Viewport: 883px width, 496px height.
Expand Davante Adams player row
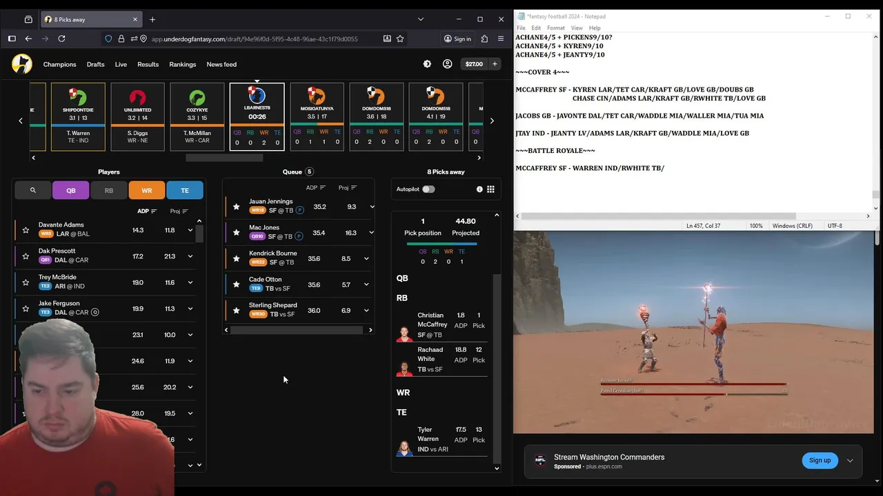tap(190, 230)
